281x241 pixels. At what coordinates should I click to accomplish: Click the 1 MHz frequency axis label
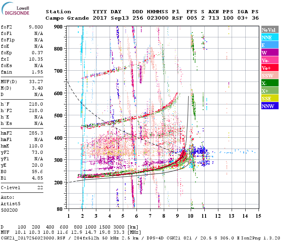pyautogui.click(x=69, y=216)
